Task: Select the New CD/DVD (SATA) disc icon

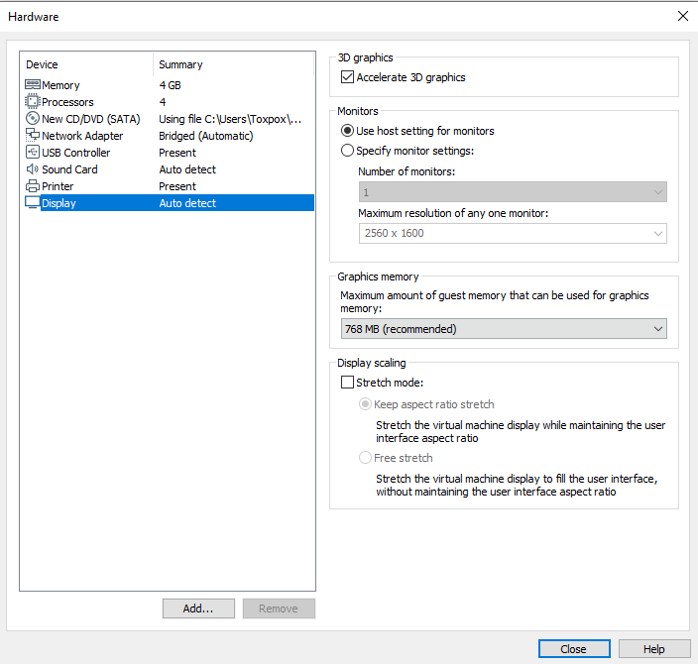Action: click(33, 119)
